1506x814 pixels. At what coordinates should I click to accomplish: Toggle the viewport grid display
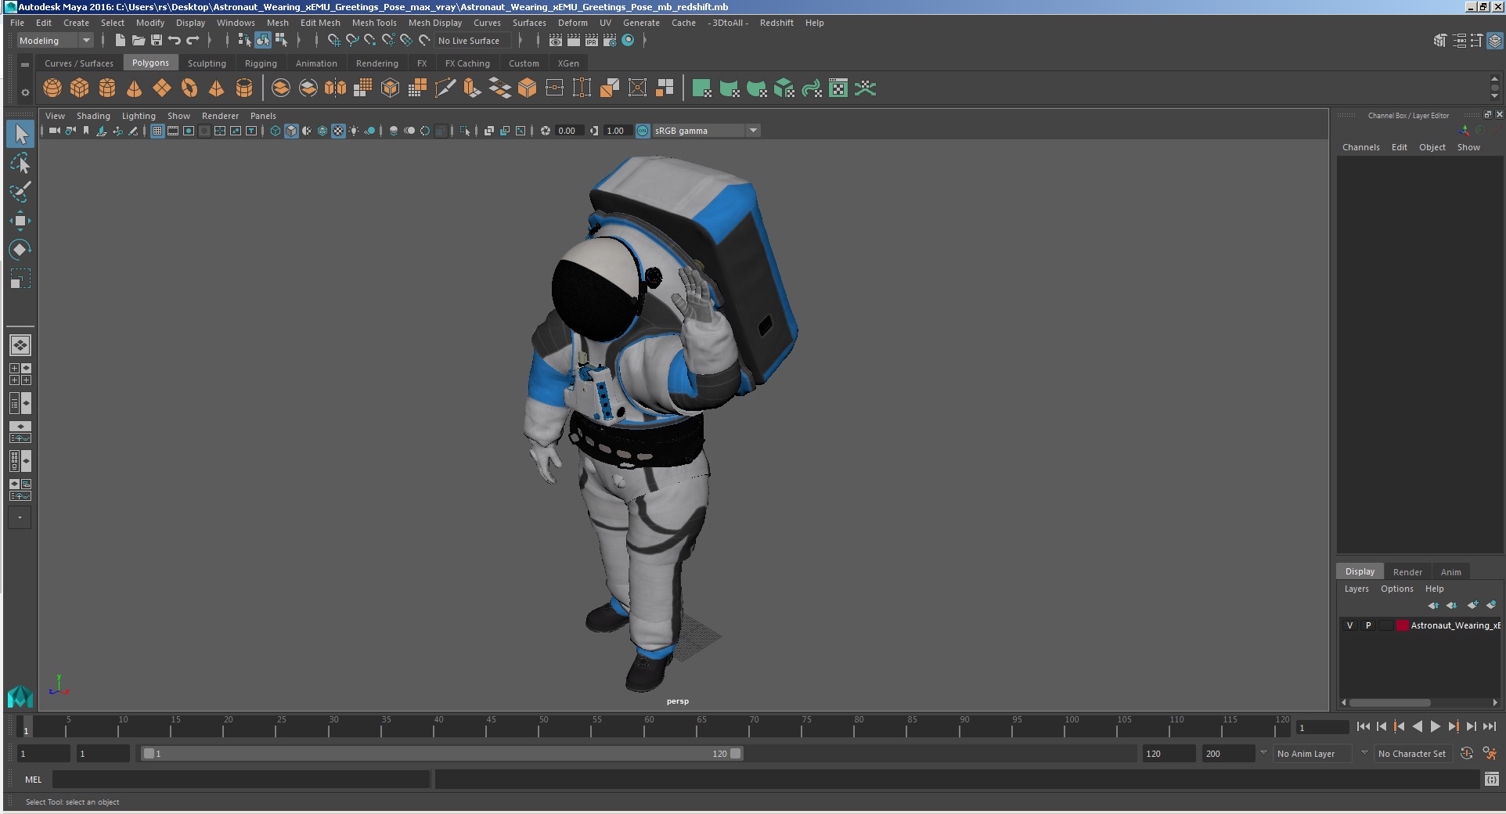coord(157,131)
